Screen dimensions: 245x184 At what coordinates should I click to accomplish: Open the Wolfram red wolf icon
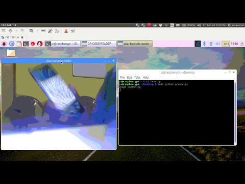pos(40,44)
